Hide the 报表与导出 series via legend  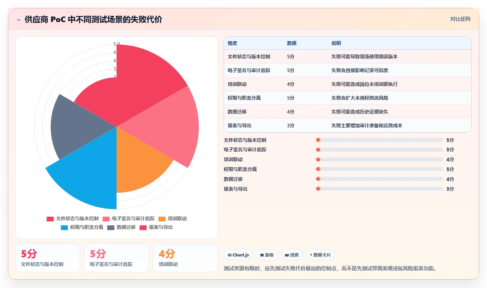coord(156,227)
